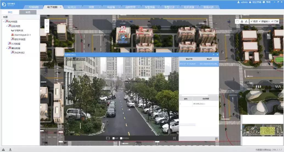
Task: Click the admin username label
Action: [x=244, y=2]
